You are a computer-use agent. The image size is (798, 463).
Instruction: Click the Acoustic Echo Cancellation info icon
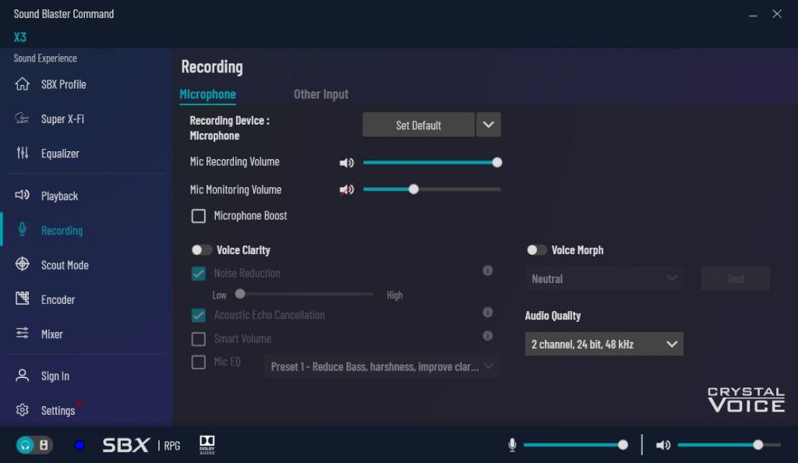click(x=488, y=313)
